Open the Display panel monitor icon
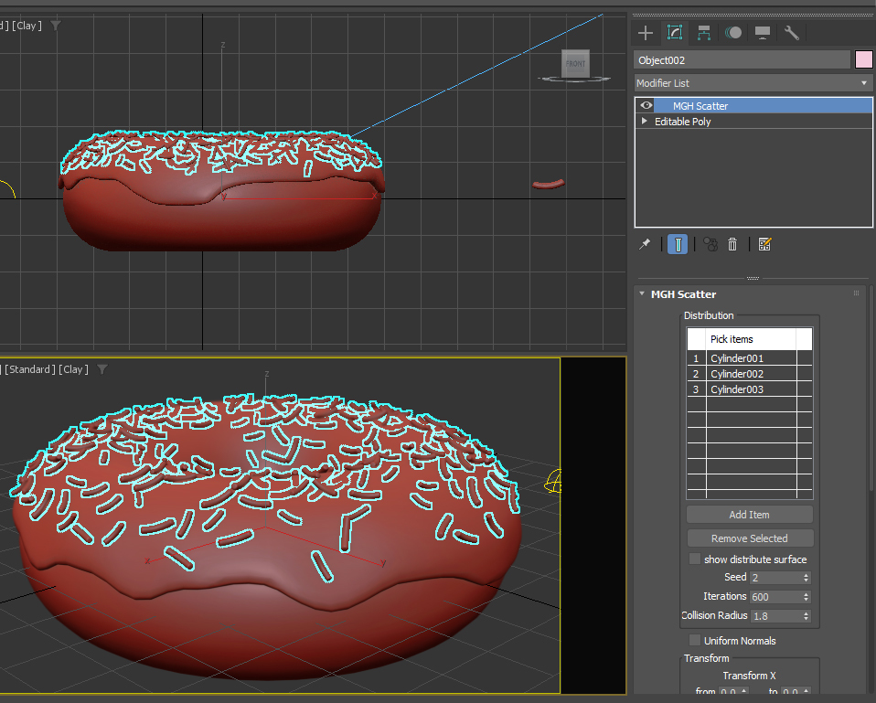Image resolution: width=876 pixels, height=703 pixels. 763,33
